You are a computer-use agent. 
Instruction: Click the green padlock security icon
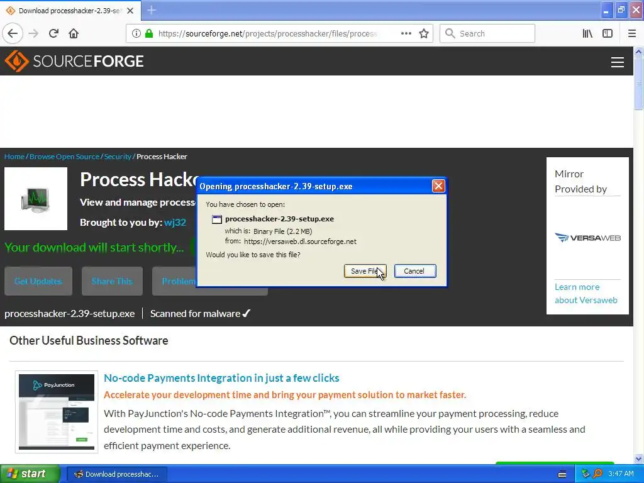point(148,33)
